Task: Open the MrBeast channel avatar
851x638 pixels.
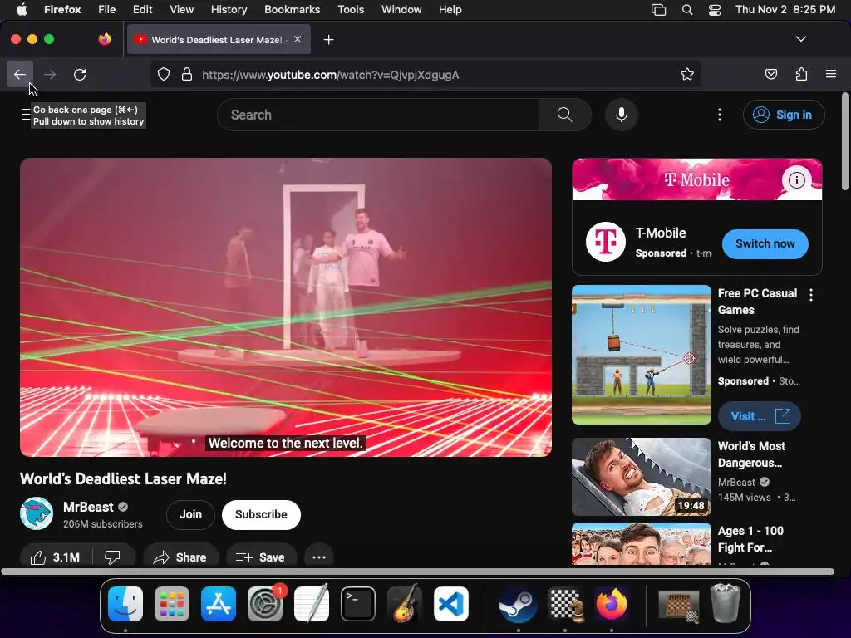Action: (37, 513)
